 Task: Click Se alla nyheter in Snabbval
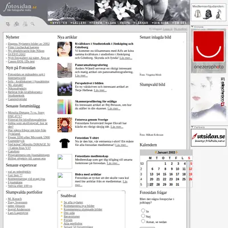[x=74, y=202]
